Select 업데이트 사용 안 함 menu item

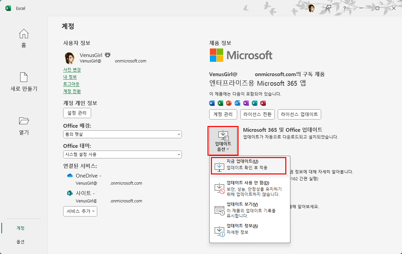tap(250, 188)
